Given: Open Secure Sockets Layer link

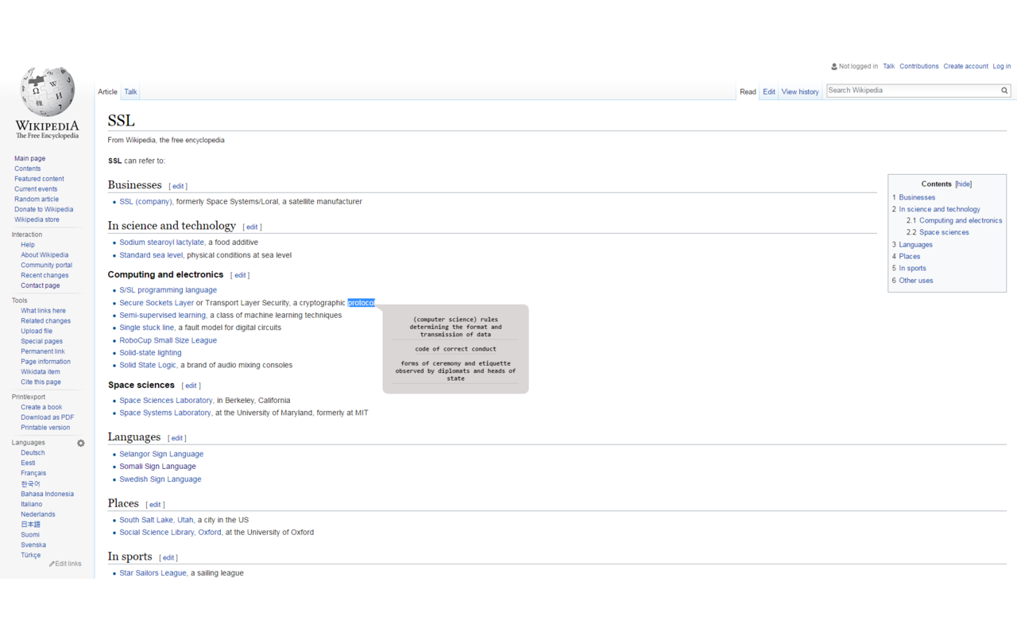Looking at the screenshot, I should (157, 303).
